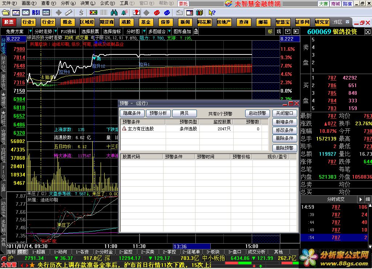Open the 分时走势 dropdown arrow
The height and width of the screenshot is (269, 372).
(x=56, y=31)
